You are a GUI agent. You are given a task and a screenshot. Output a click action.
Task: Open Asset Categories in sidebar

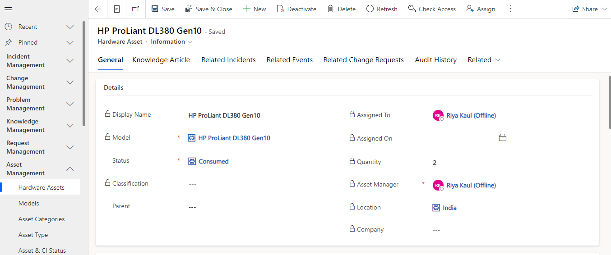click(42, 219)
